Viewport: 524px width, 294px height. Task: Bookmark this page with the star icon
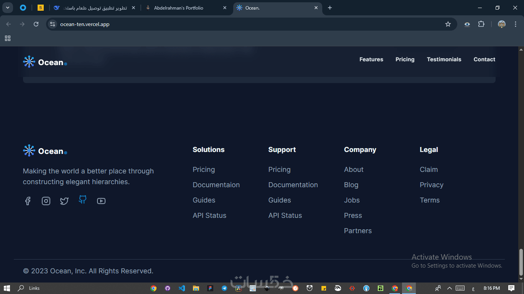[448, 24]
